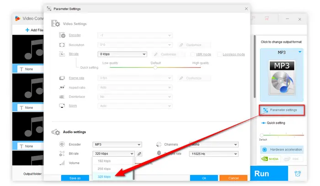Image resolution: width=320 pixels, height=186 pixels.
Task: Click the Parameter Settings title icon
Action: tap(49, 9)
